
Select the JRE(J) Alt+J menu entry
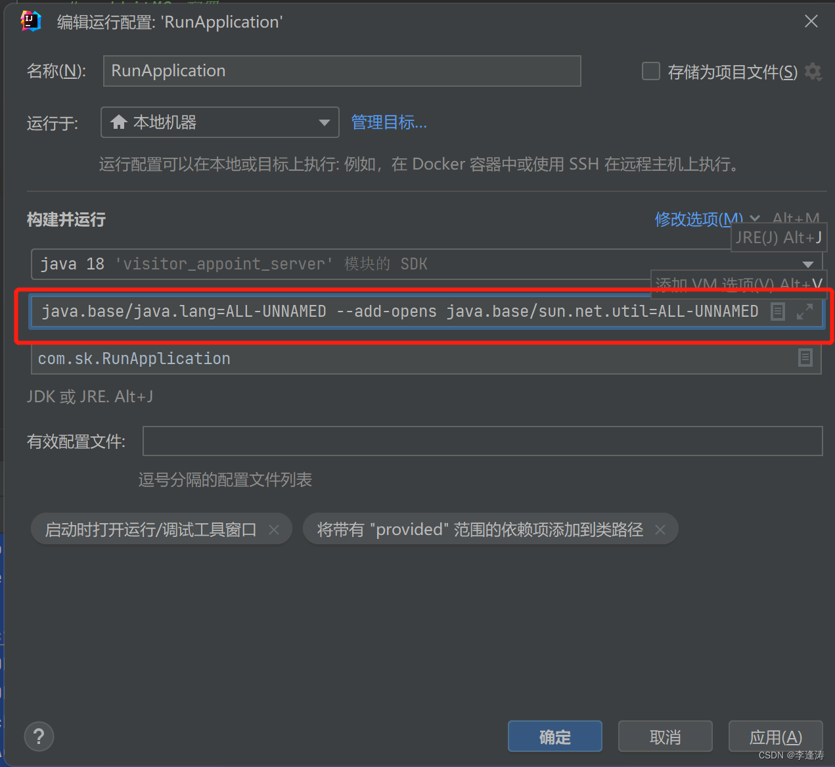click(x=778, y=237)
